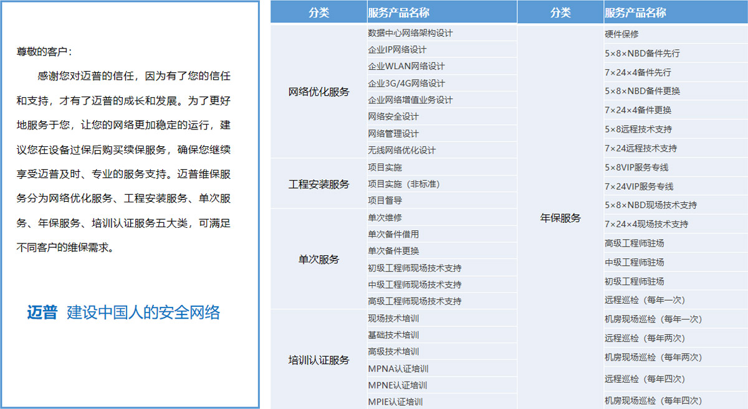Click the 网络安全设计 entry
Viewport: 748px width, 409px height.
tap(393, 117)
